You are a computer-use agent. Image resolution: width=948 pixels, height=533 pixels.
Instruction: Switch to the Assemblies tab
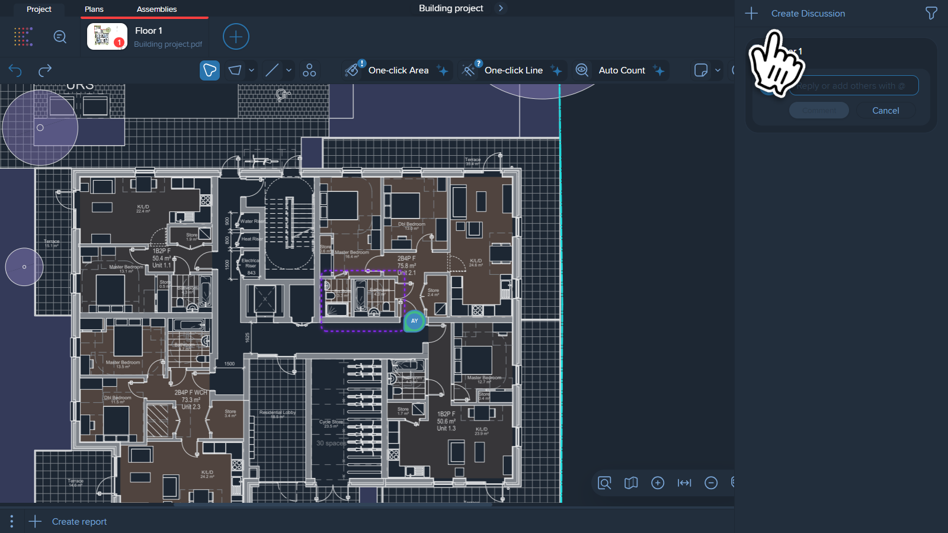[157, 9]
